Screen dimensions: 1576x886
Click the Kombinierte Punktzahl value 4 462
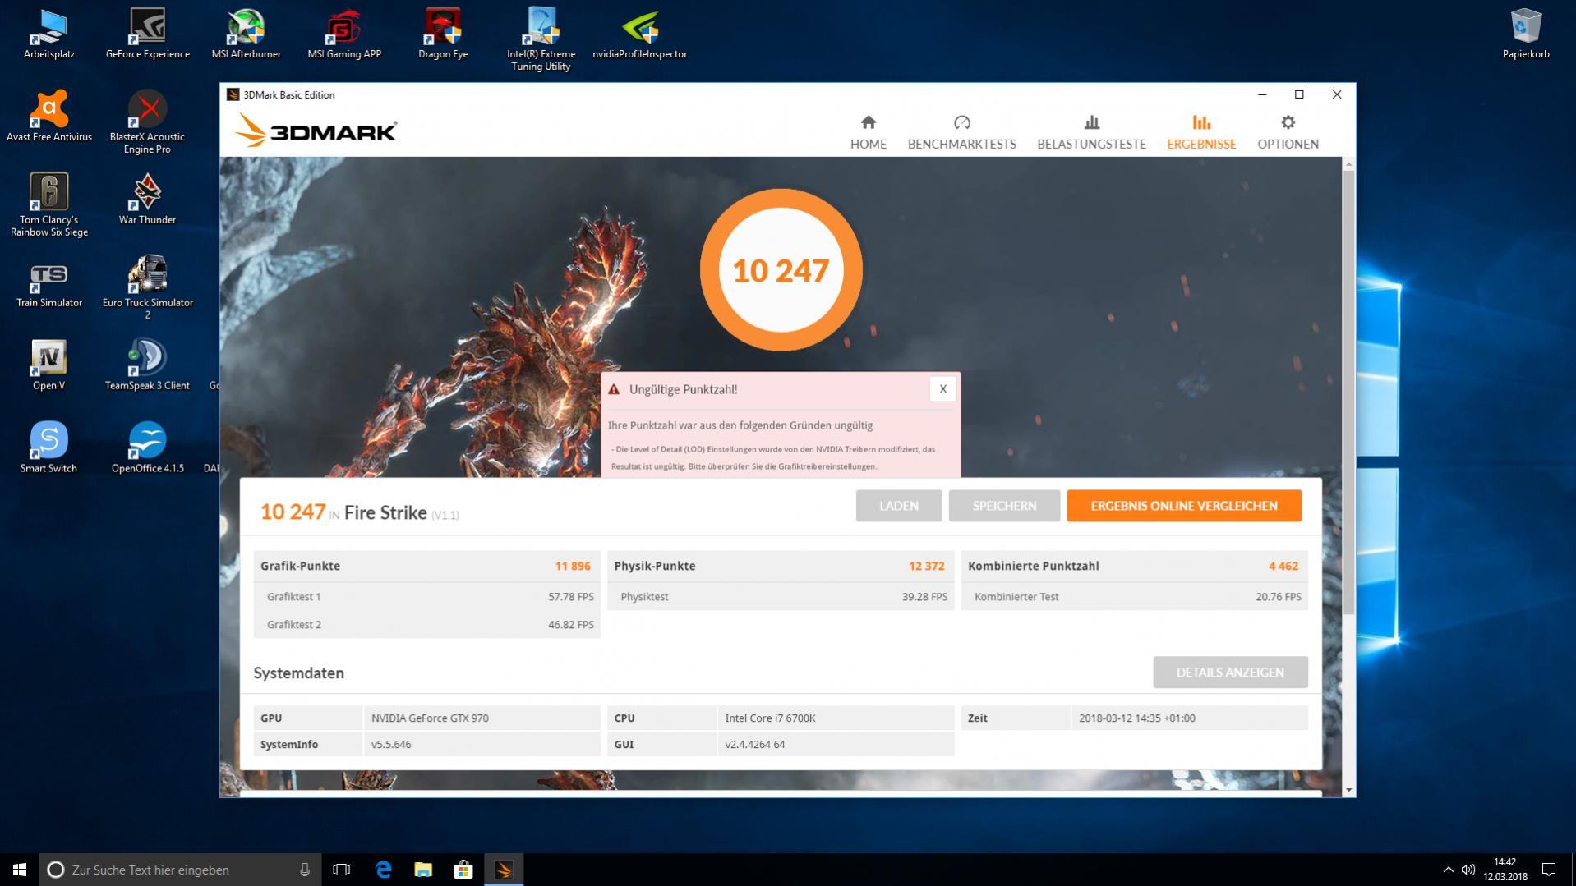coord(1283,566)
